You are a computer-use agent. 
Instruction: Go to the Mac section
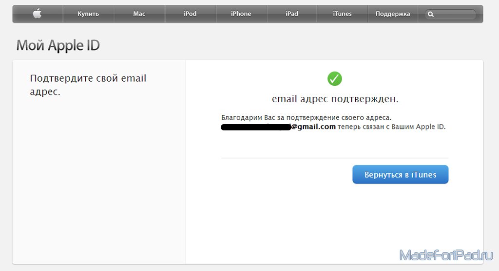point(139,14)
